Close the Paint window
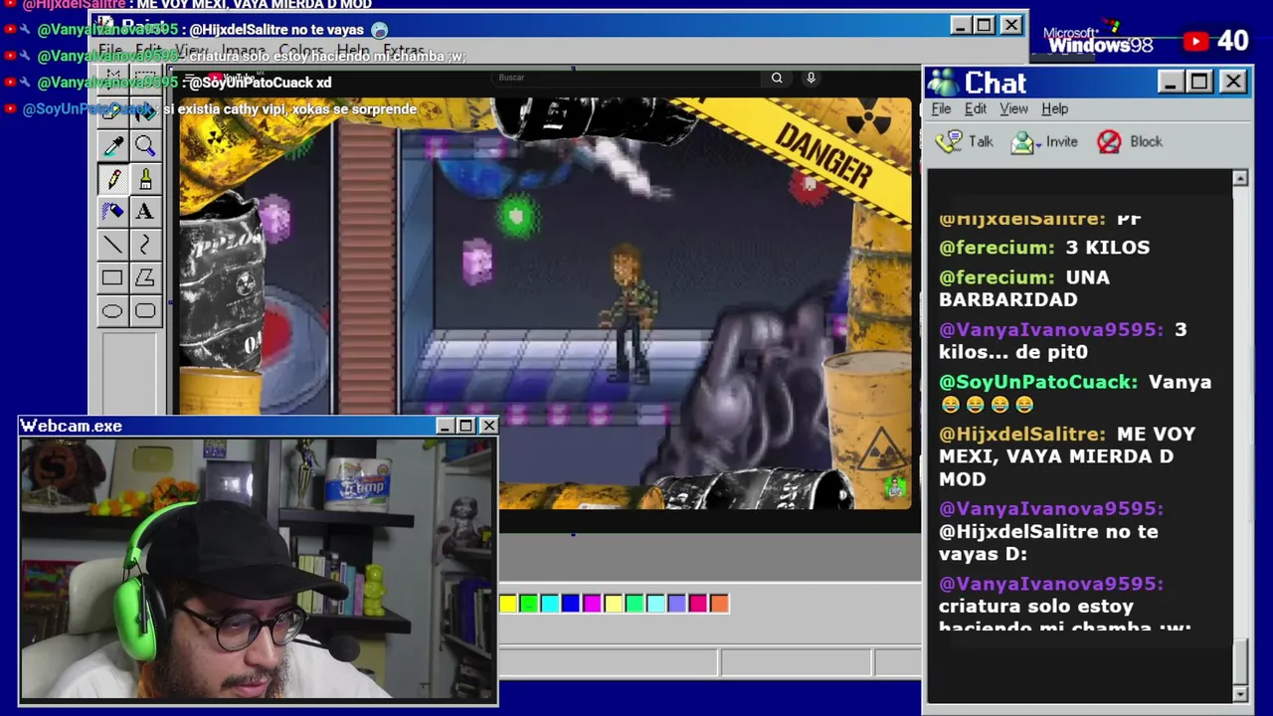This screenshot has height=716, width=1273. [1010, 25]
